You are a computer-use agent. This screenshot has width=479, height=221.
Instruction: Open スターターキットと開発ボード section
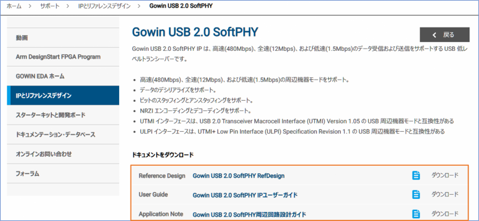coord(63,115)
